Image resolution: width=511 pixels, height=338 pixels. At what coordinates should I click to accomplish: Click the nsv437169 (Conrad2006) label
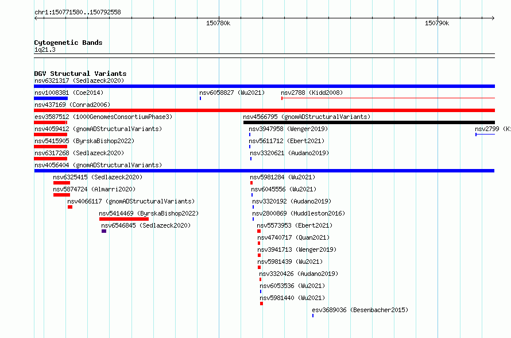72,105
